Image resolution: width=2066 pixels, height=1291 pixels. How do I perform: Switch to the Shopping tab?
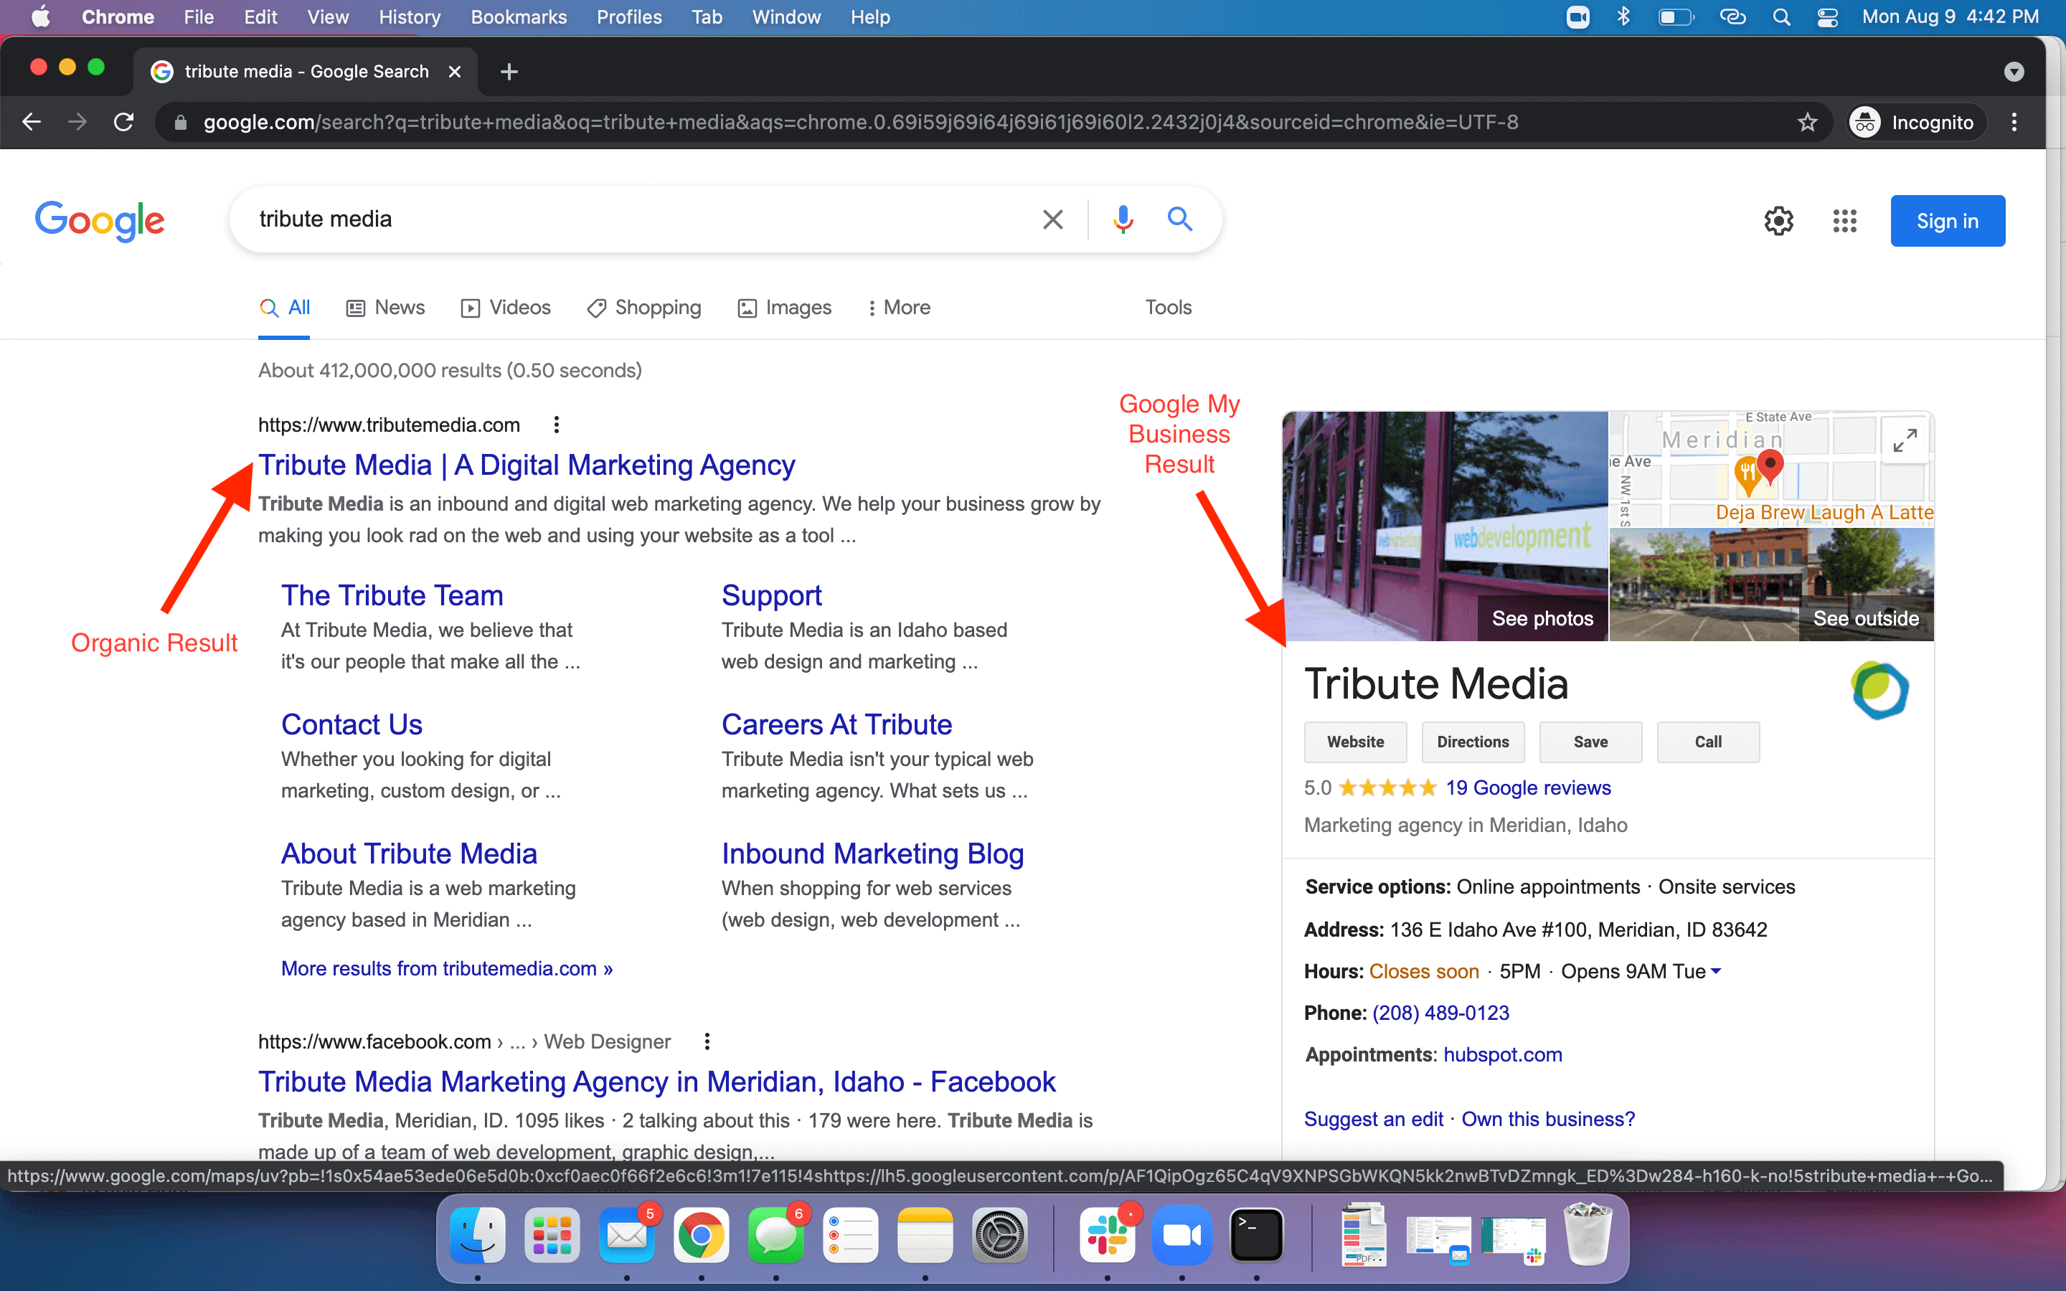643,308
